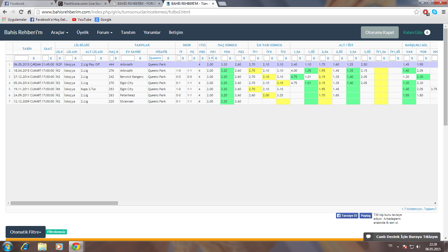Click the MİSAFİR filter input containing Queens

click(155, 58)
